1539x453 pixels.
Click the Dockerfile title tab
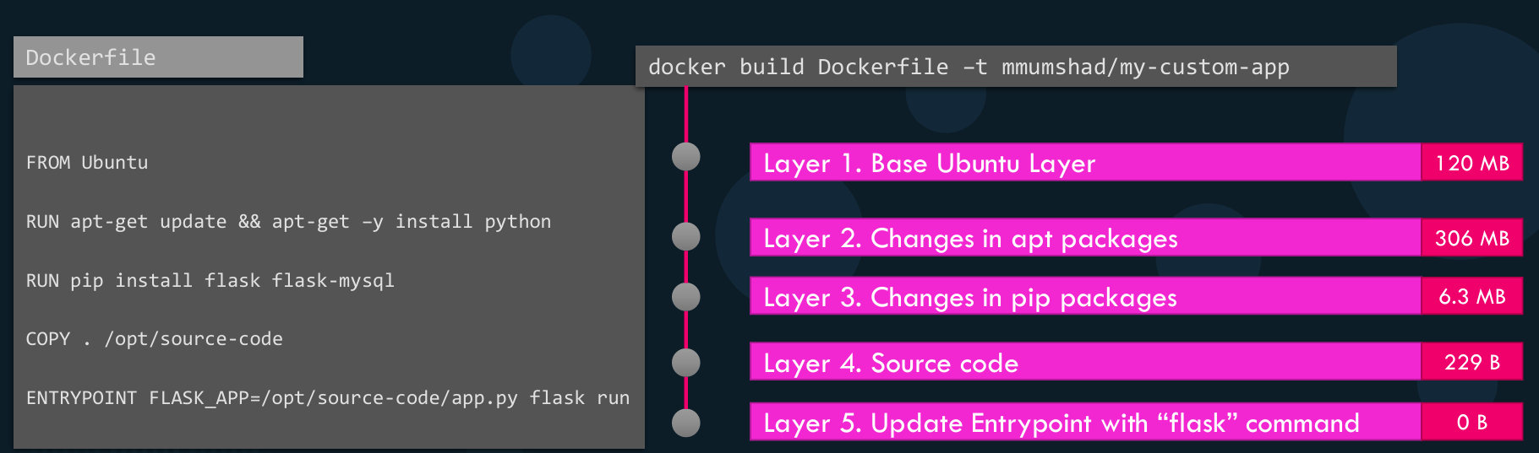tap(158, 57)
